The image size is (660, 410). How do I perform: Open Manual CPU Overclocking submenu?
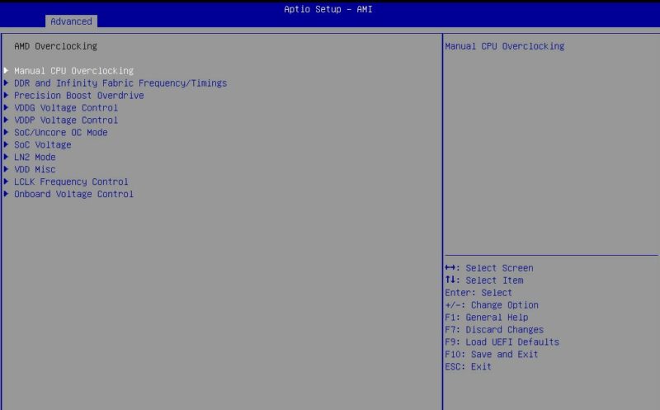tap(73, 71)
